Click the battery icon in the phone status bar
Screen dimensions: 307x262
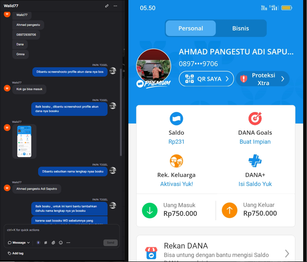coord(287,8)
